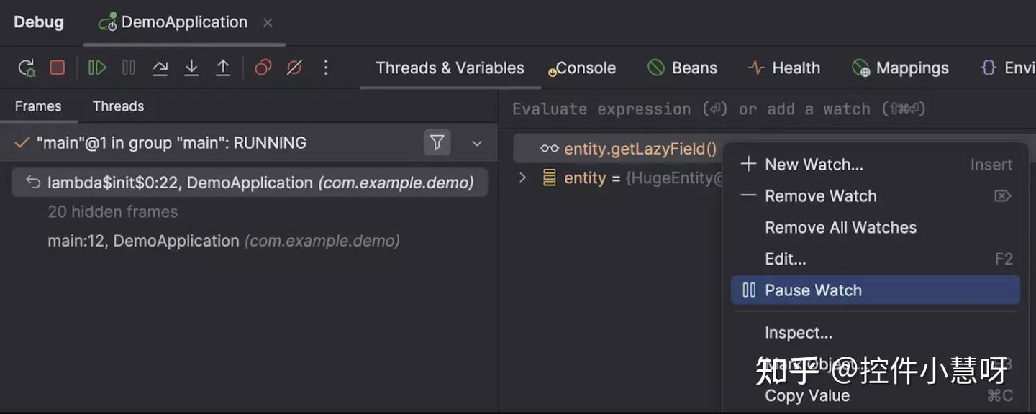1036x414 pixels.
Task: Open the thread selector dropdown
Action: pyautogui.click(x=476, y=142)
